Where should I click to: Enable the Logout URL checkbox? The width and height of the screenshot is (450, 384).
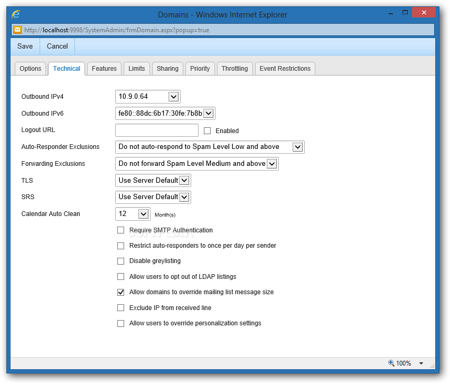[x=207, y=131]
